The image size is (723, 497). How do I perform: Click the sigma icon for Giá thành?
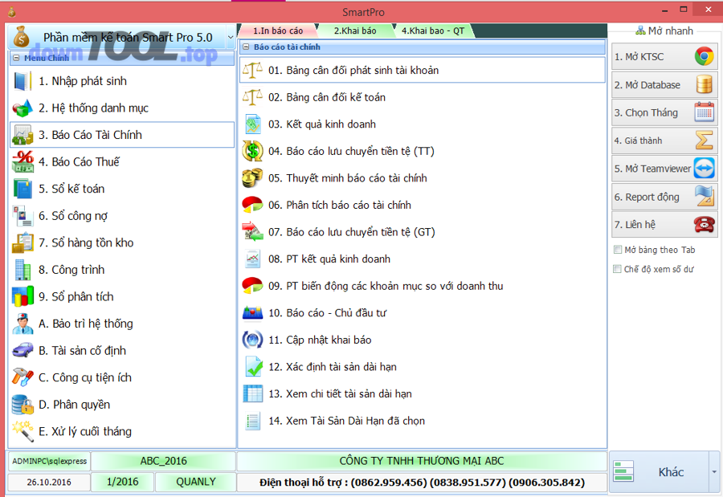(x=704, y=141)
